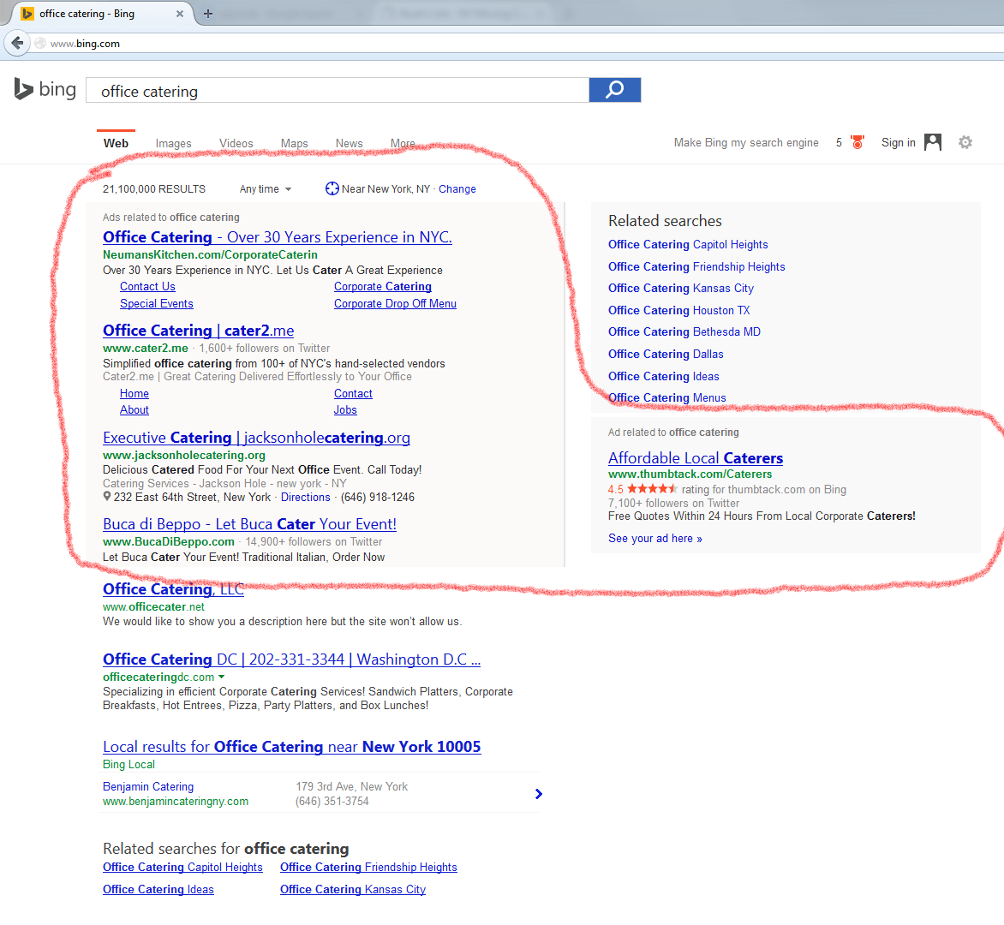The height and width of the screenshot is (925, 1004).
Task: Click Contact Us under Office Catering ad
Action: coord(147,286)
